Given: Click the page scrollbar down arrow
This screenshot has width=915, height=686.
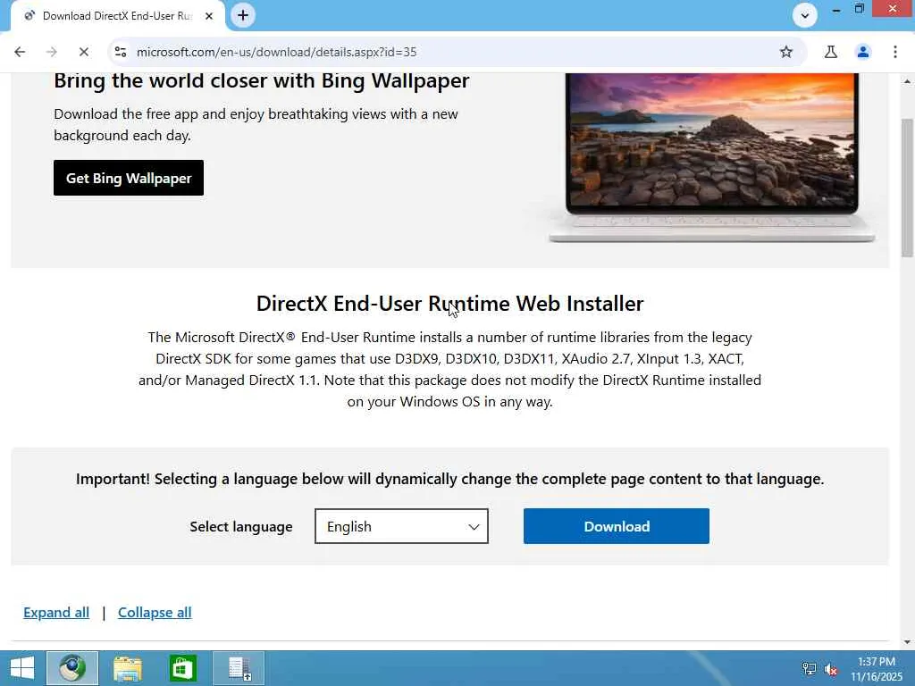Looking at the screenshot, I should [907, 642].
